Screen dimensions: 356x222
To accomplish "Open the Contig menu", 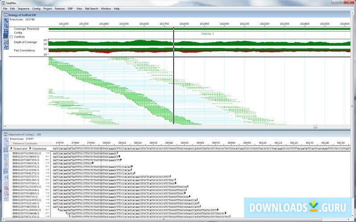I will click(x=36, y=8).
